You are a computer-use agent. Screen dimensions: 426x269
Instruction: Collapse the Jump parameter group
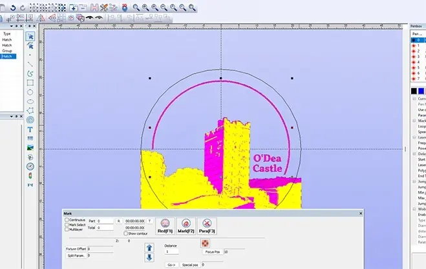tap(414, 181)
